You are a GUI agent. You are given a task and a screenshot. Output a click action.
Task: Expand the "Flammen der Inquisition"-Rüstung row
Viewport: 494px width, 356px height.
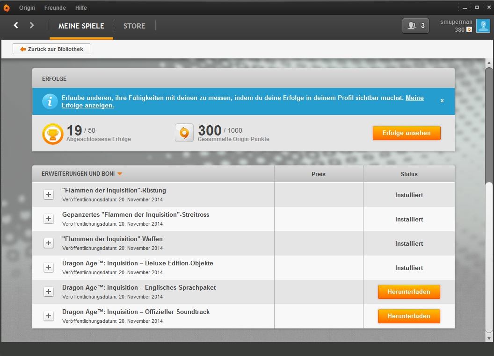tap(49, 194)
